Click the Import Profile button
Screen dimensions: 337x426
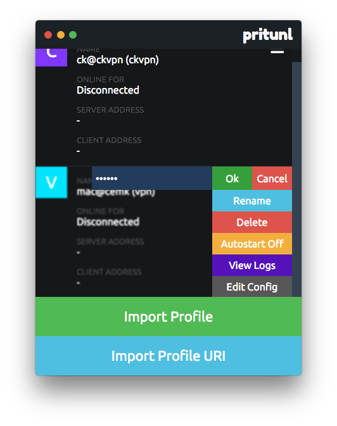[168, 316]
